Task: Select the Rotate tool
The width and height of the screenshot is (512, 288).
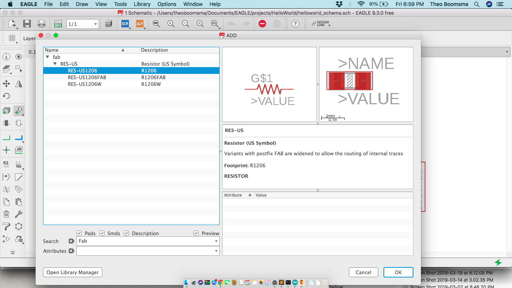Action: coord(6,96)
